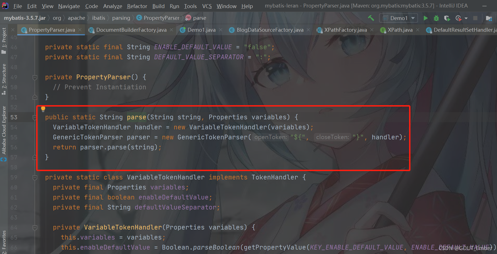This screenshot has height=254, width=497.
Task: Start debugging with the bug icon
Action: (436, 18)
